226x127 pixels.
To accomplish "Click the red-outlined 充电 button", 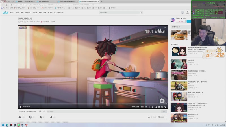I will (181, 21).
